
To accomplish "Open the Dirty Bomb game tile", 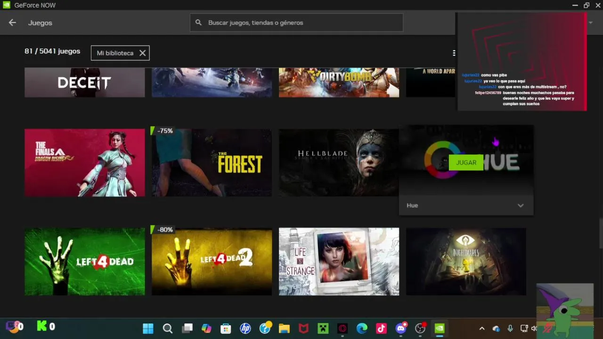I will [x=339, y=82].
